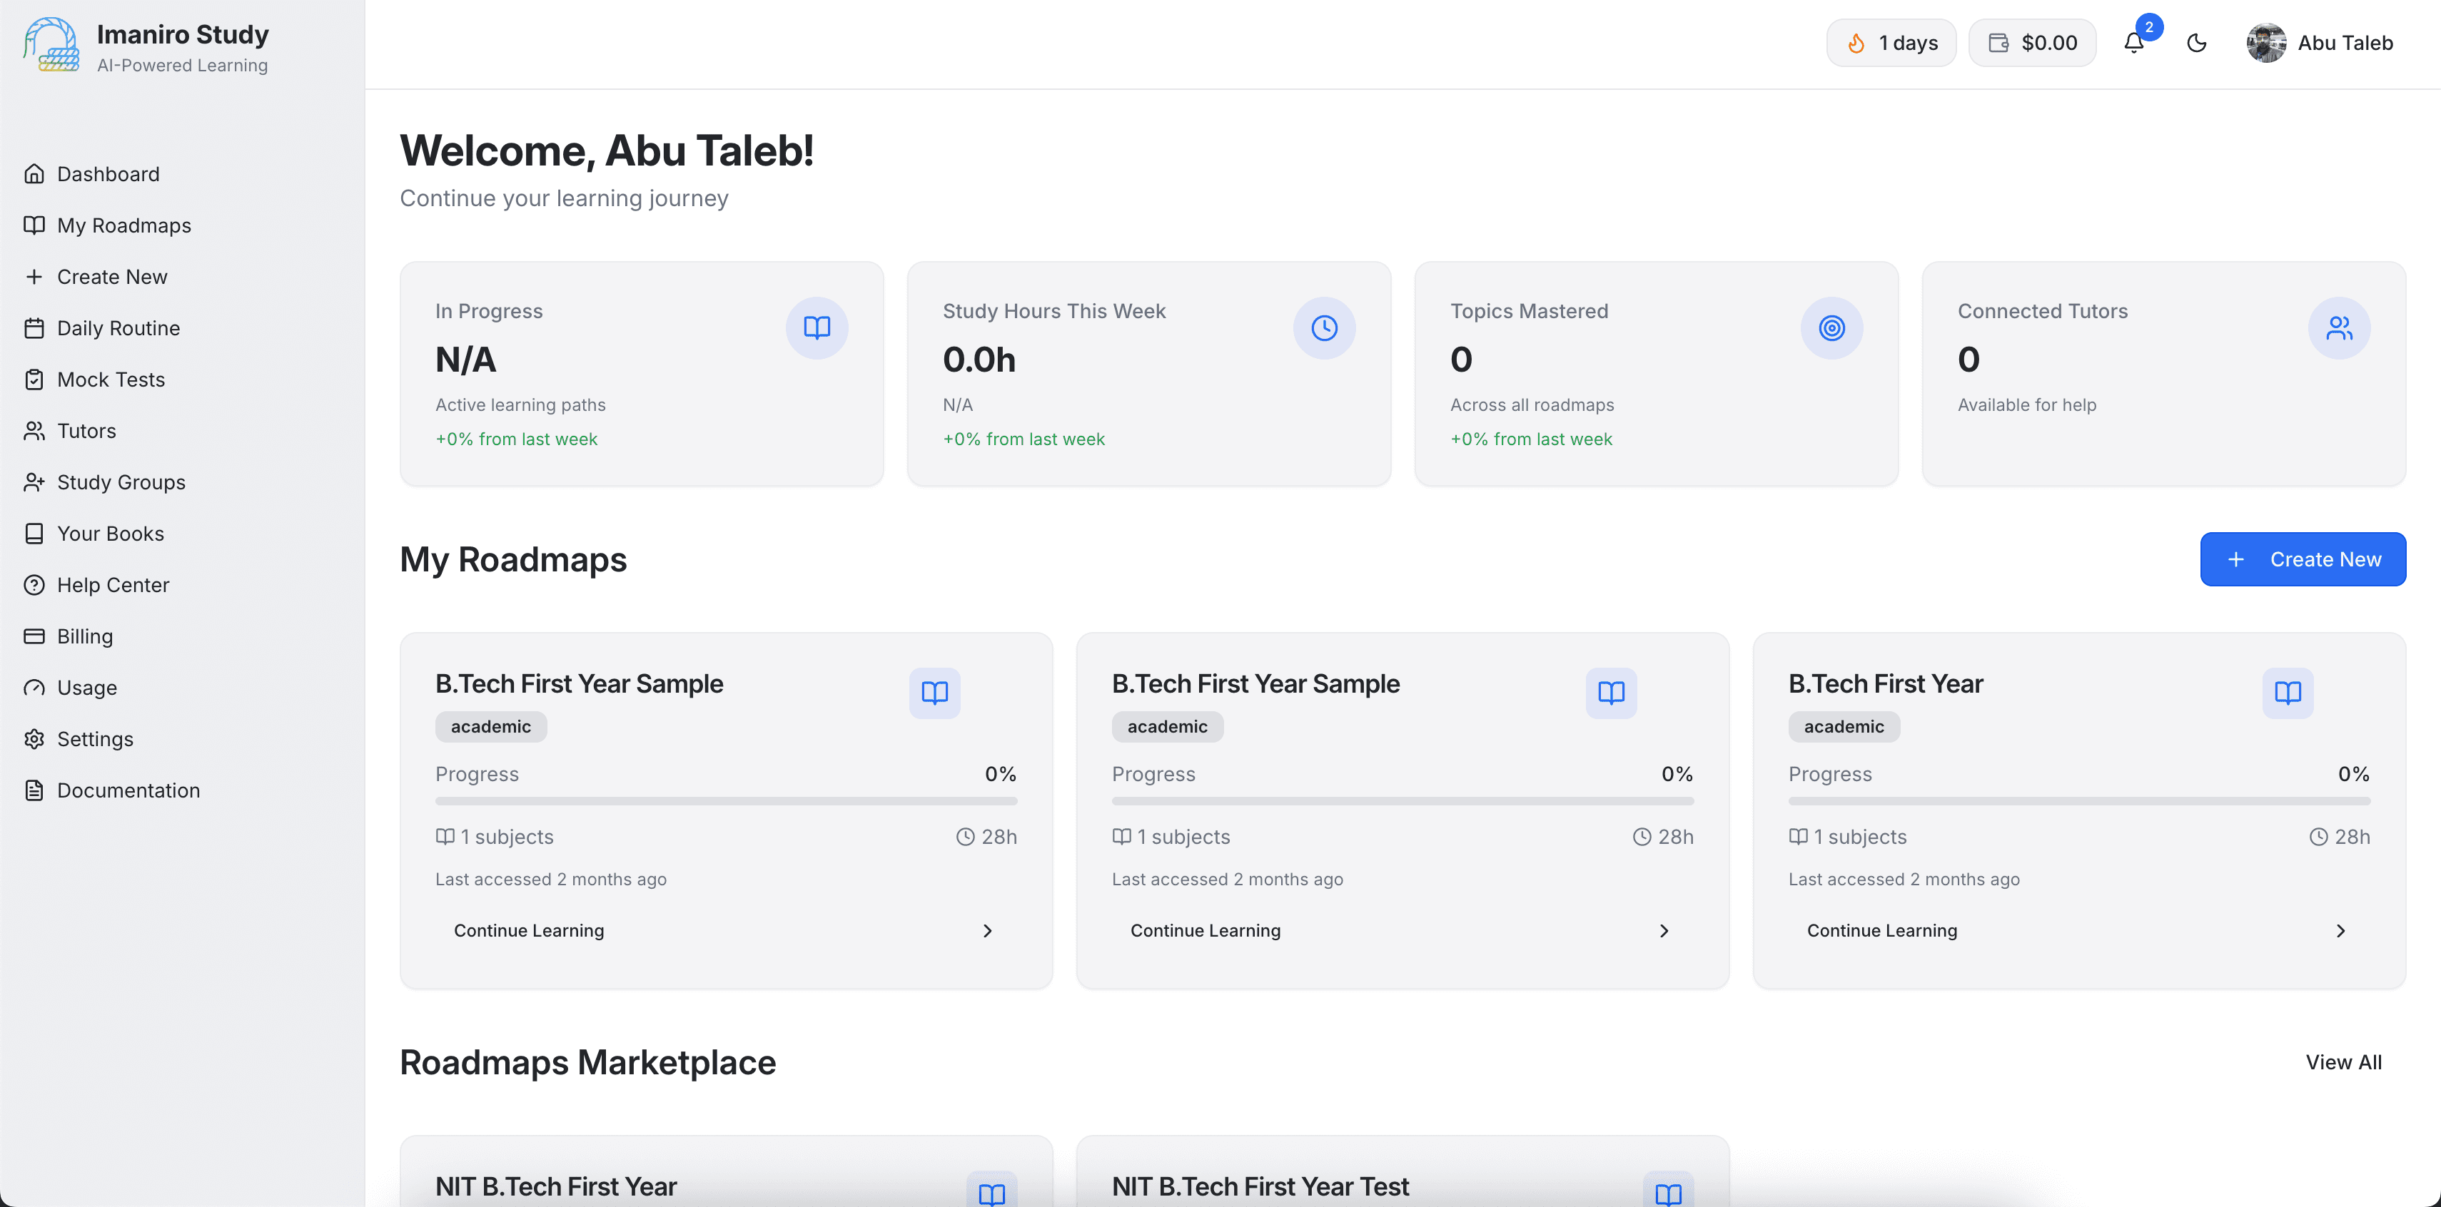The image size is (2441, 1207).
Task: Click the Topics Mastered target icon
Action: tap(1831, 328)
